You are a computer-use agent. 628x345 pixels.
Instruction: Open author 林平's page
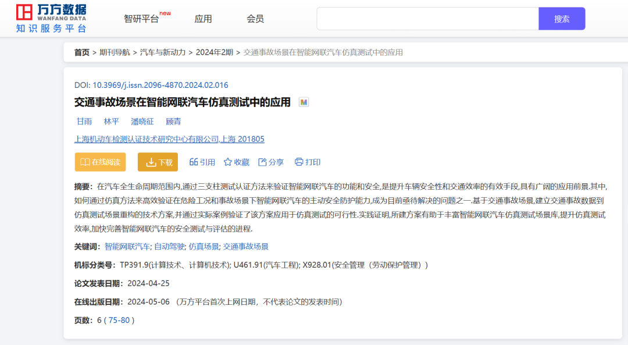[111, 122]
